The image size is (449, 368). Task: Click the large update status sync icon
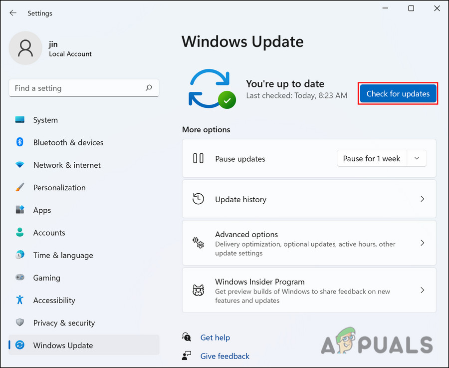212,89
